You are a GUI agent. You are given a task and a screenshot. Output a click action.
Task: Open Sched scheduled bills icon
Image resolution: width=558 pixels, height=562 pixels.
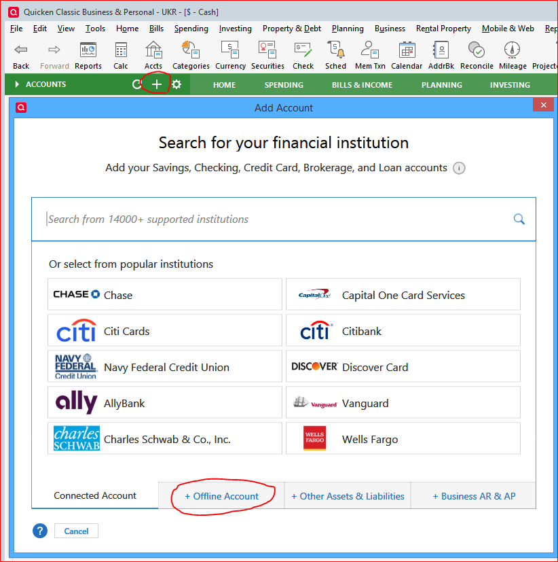[x=335, y=55]
